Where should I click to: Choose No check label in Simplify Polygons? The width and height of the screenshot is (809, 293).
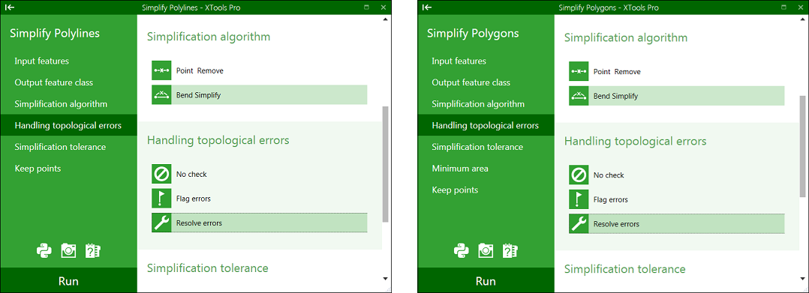click(x=609, y=175)
